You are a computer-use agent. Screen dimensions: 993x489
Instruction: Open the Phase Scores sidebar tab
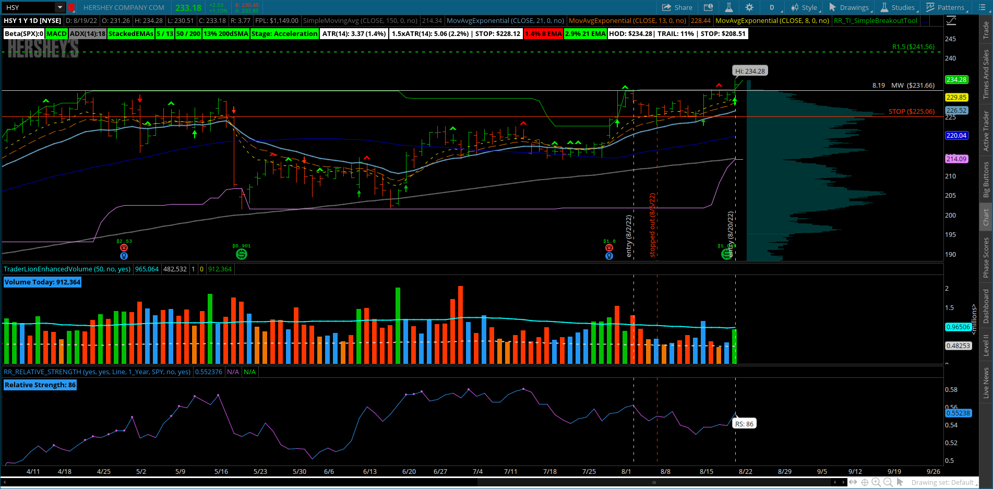986,257
